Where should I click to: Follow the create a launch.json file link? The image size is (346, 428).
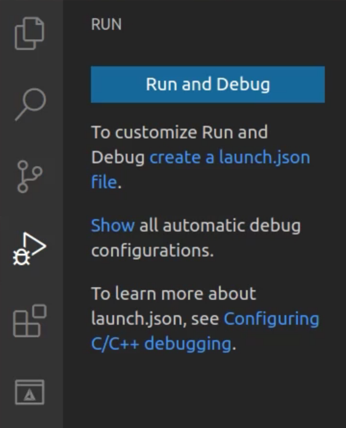click(230, 158)
